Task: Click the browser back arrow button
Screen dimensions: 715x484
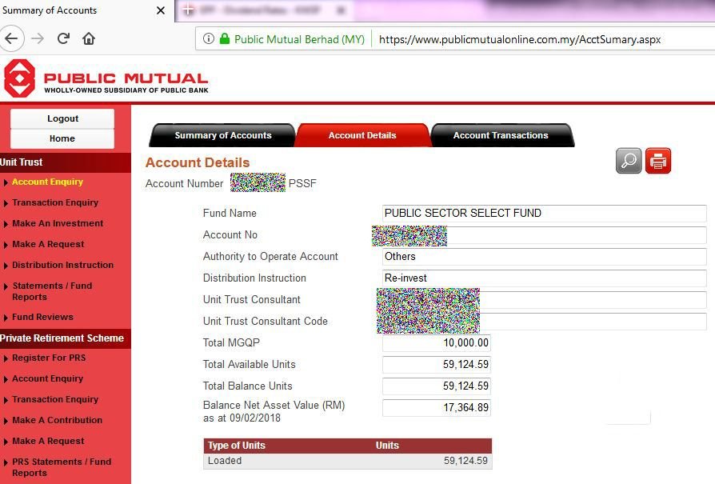Action: point(11,38)
